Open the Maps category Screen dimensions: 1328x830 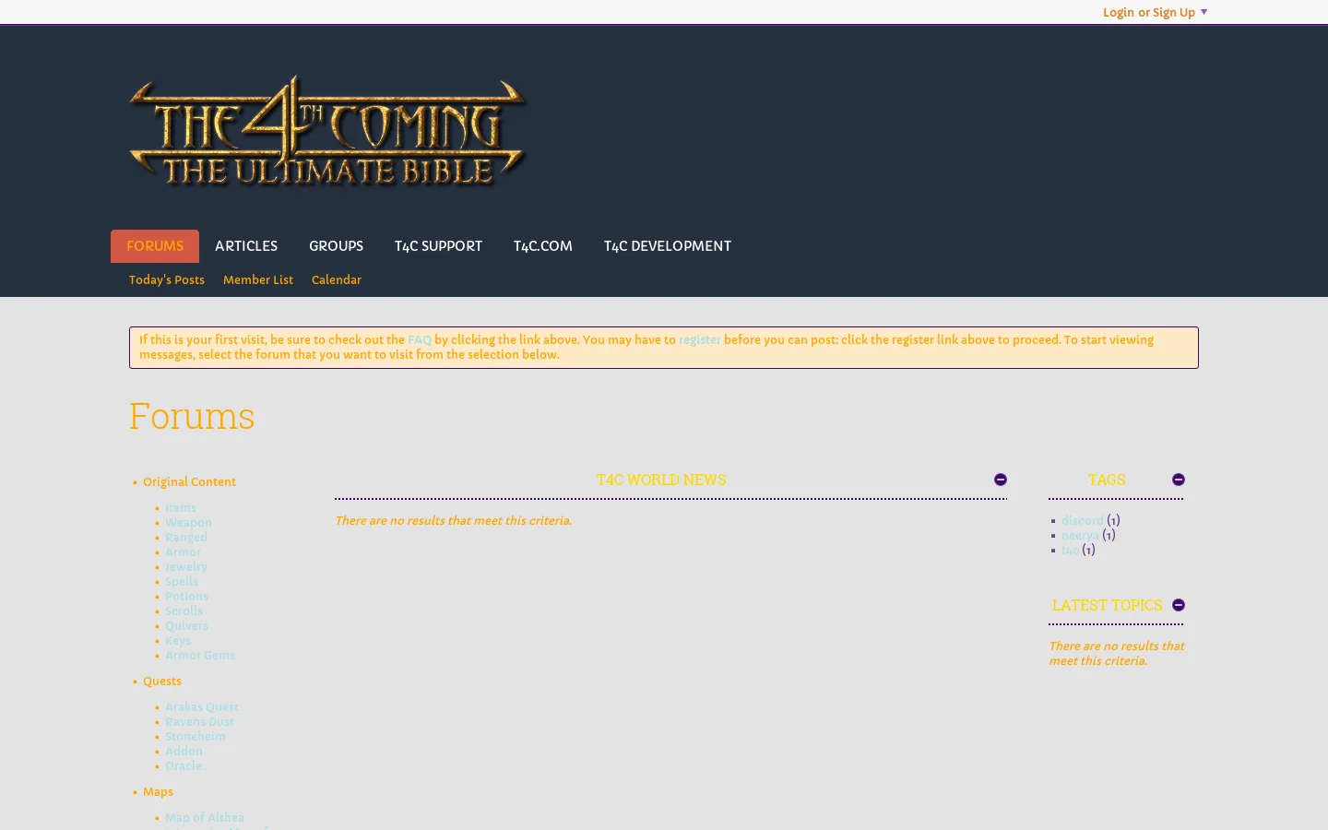158,791
